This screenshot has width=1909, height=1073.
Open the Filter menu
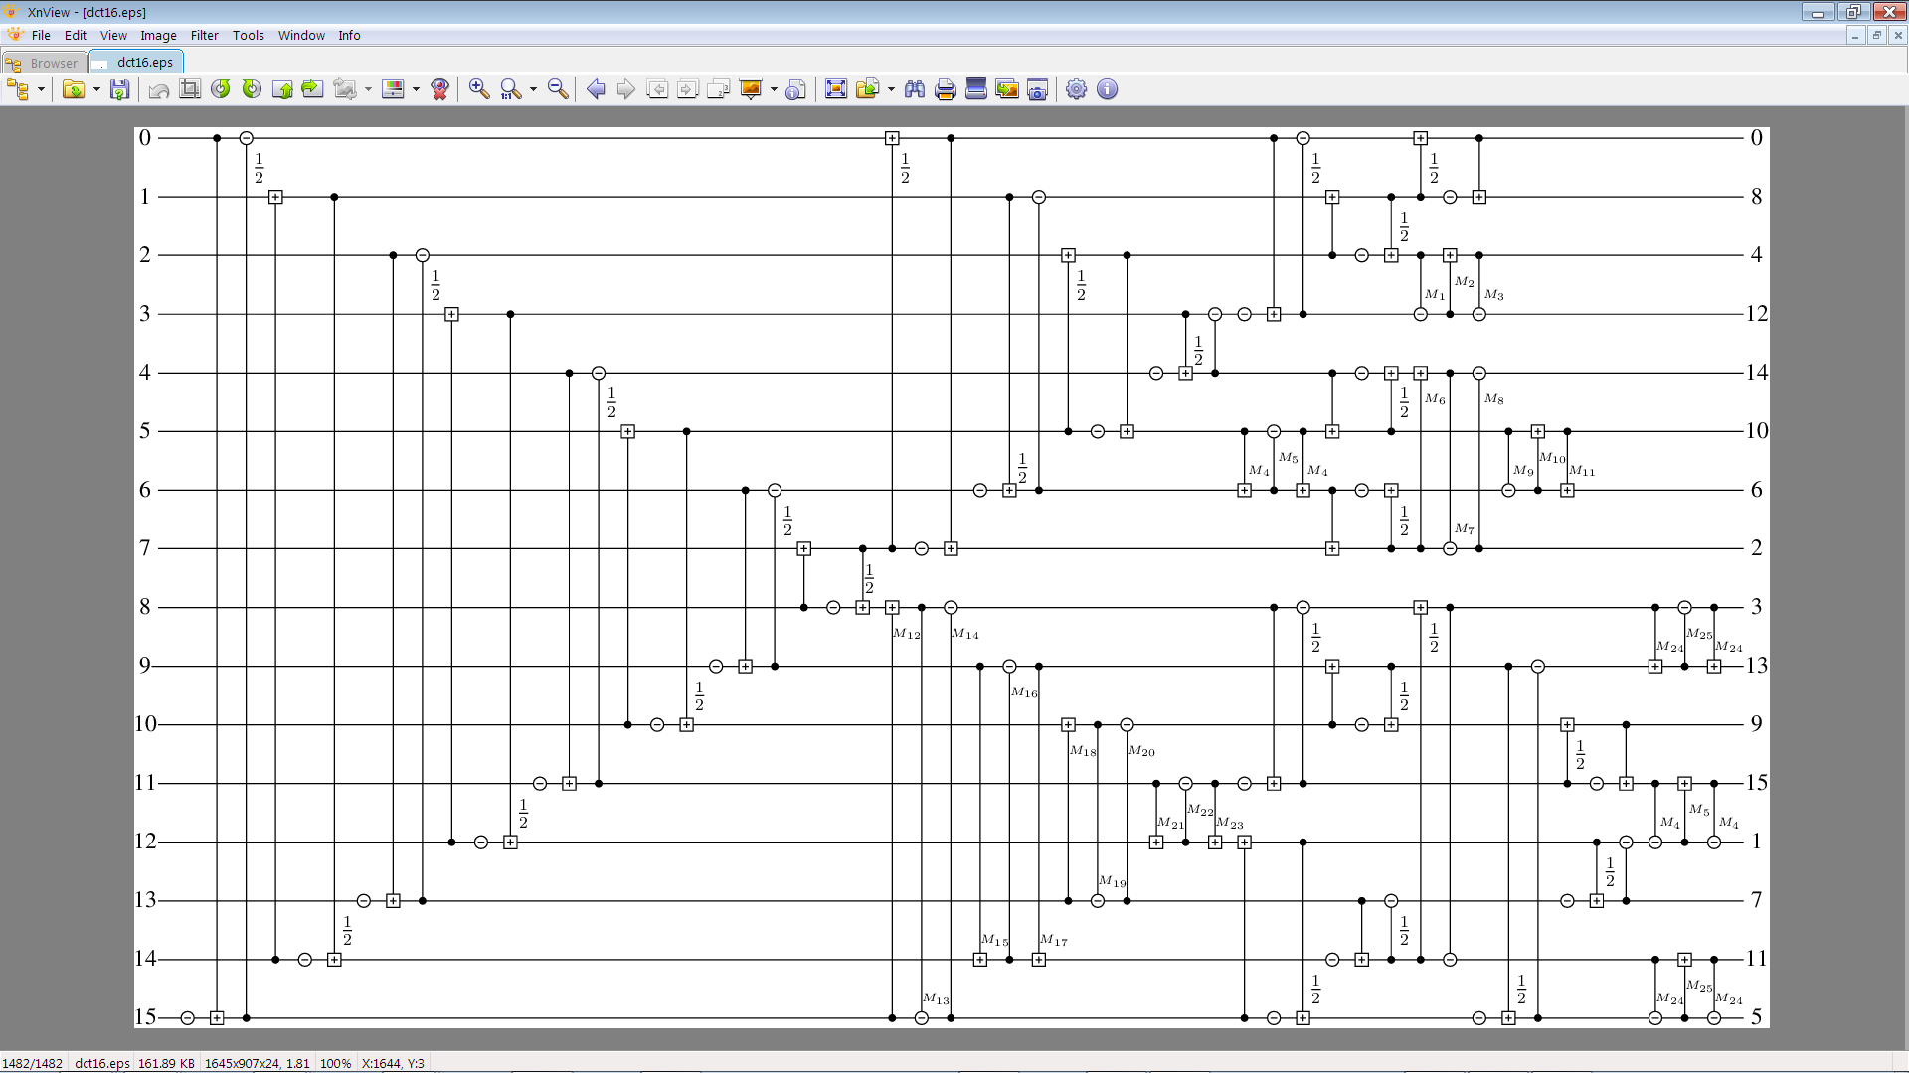pyautogui.click(x=204, y=36)
